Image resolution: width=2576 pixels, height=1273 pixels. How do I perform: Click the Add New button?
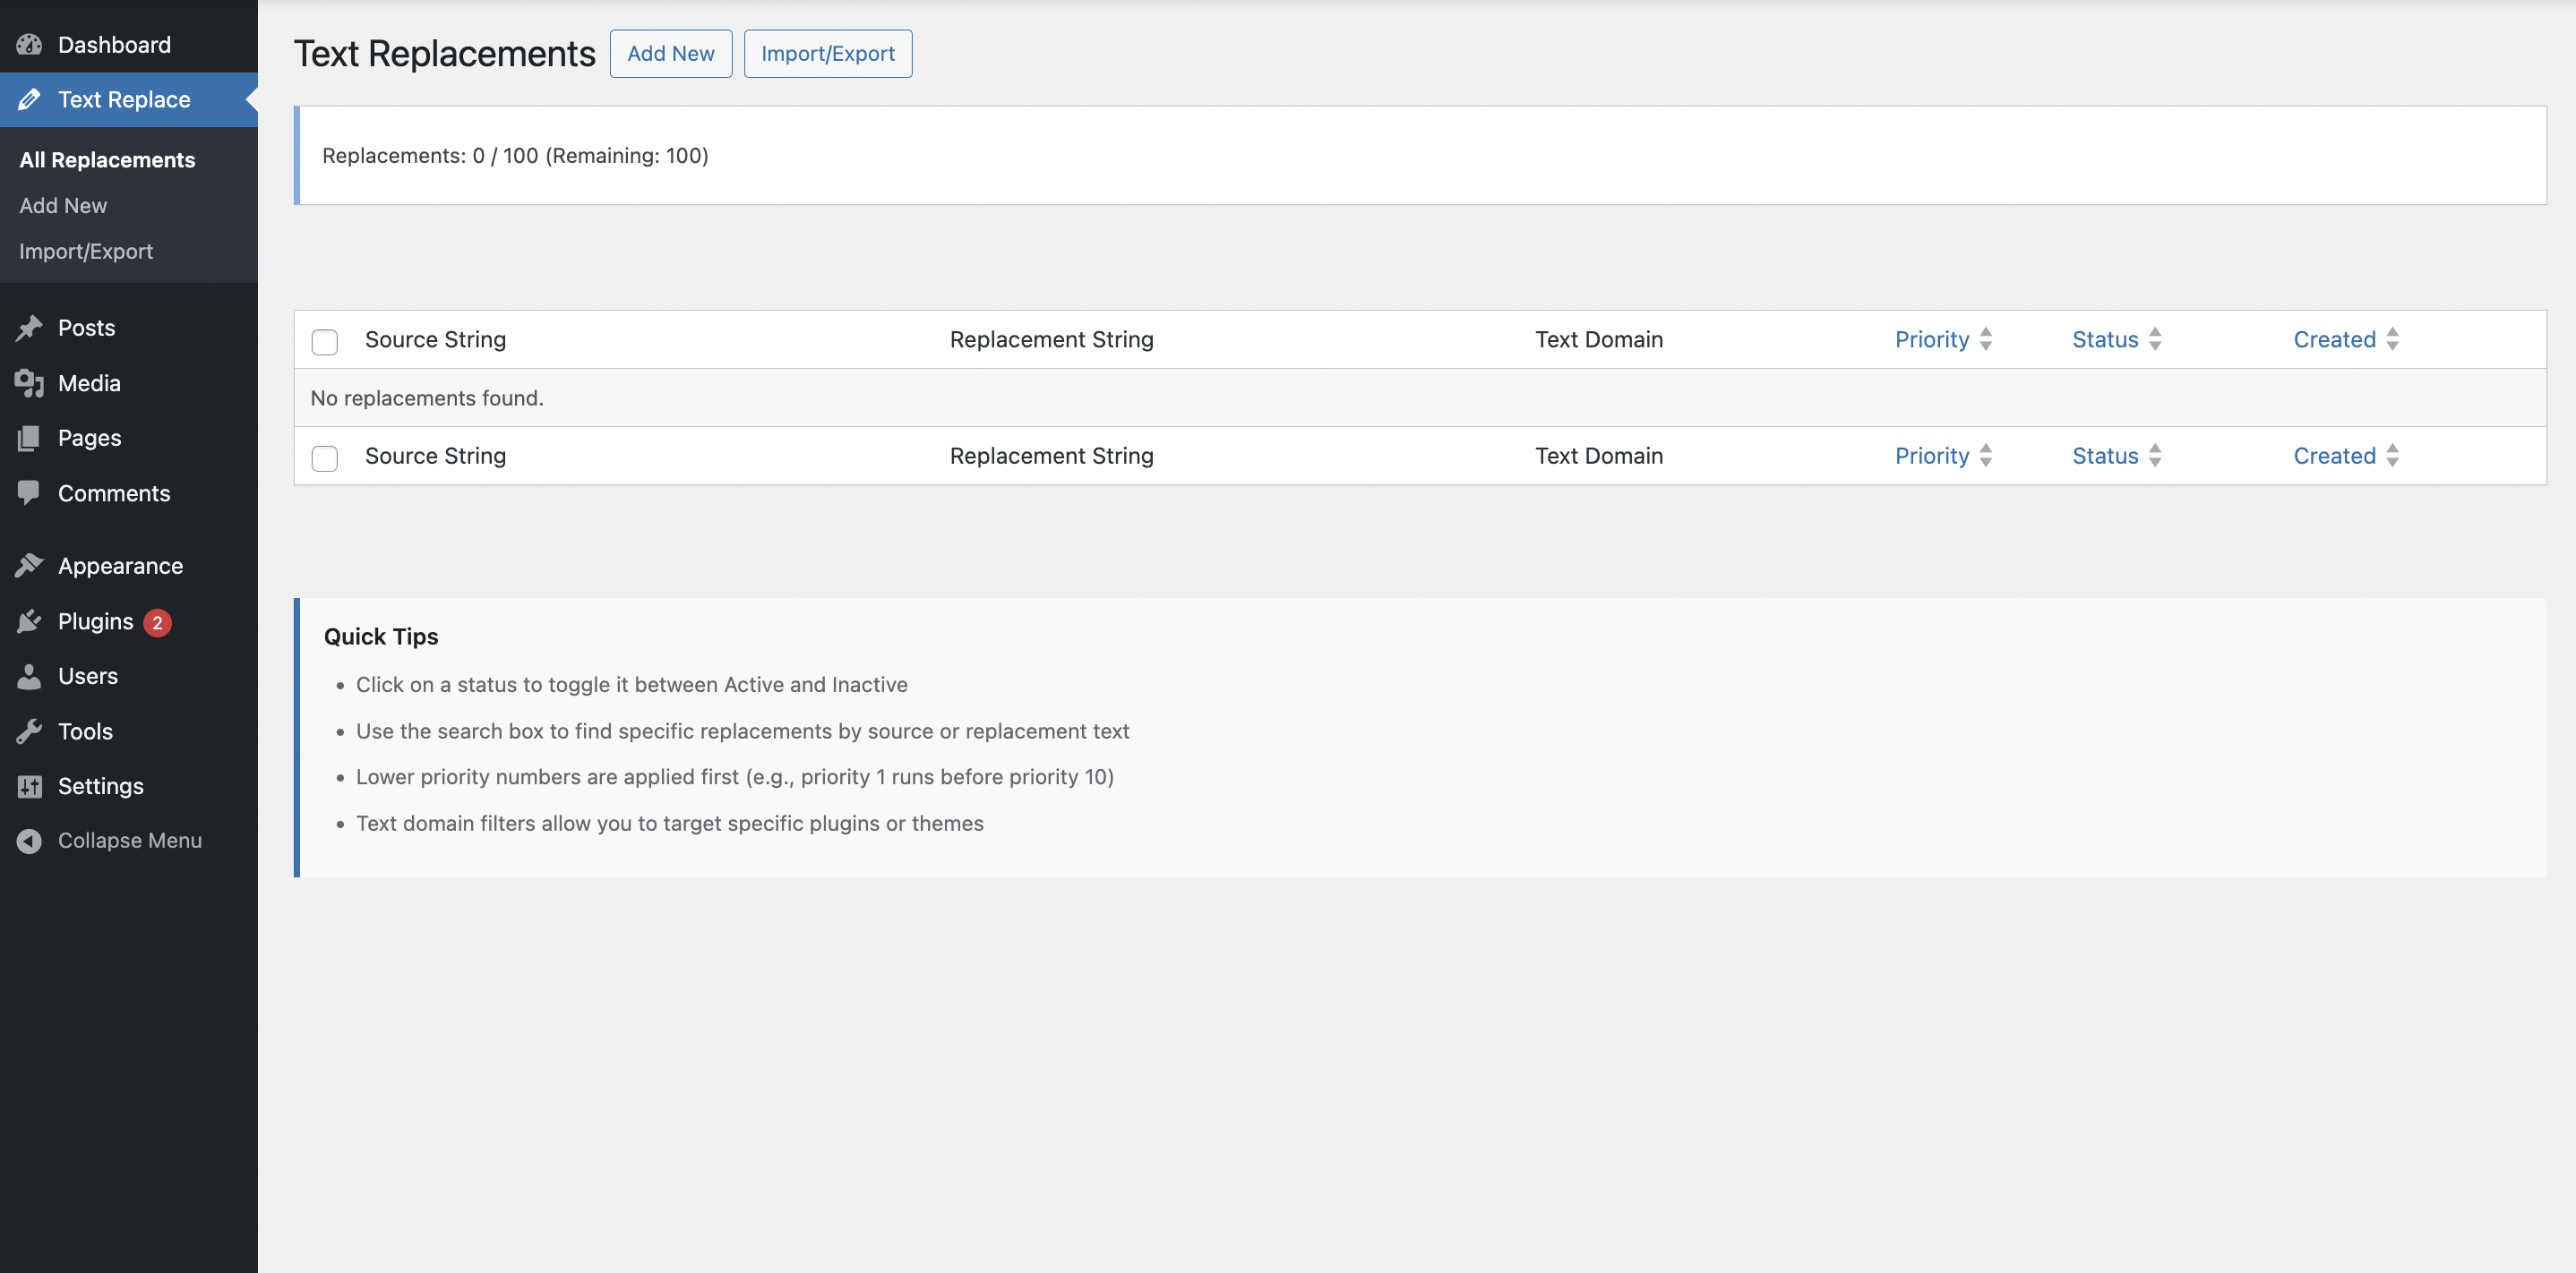pos(670,53)
